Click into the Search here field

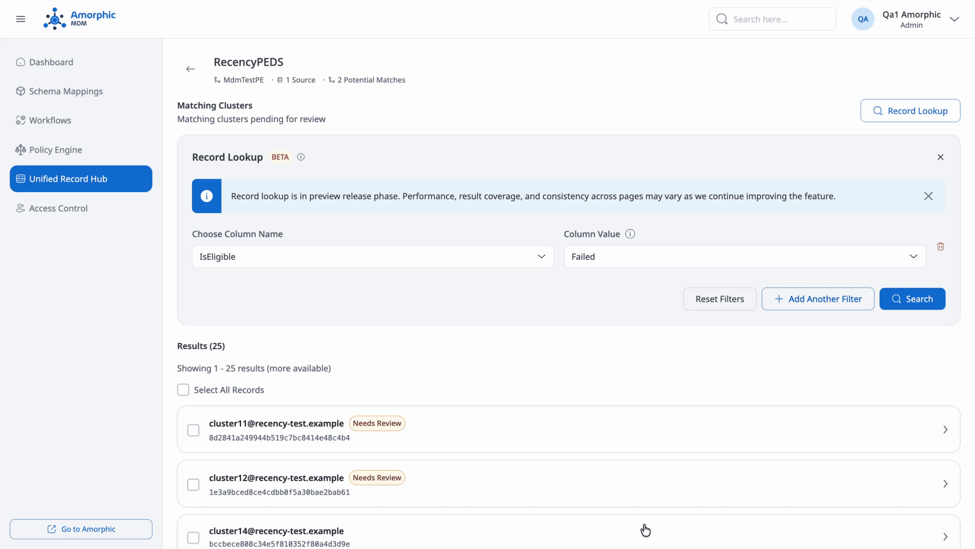click(x=772, y=19)
